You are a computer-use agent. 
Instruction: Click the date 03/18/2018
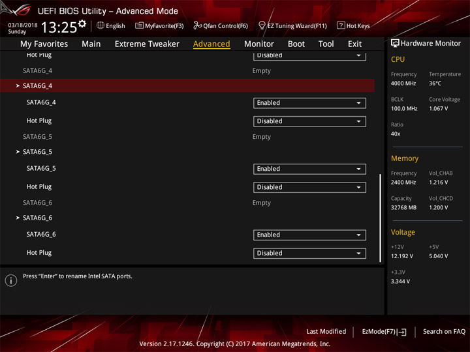coord(22,25)
